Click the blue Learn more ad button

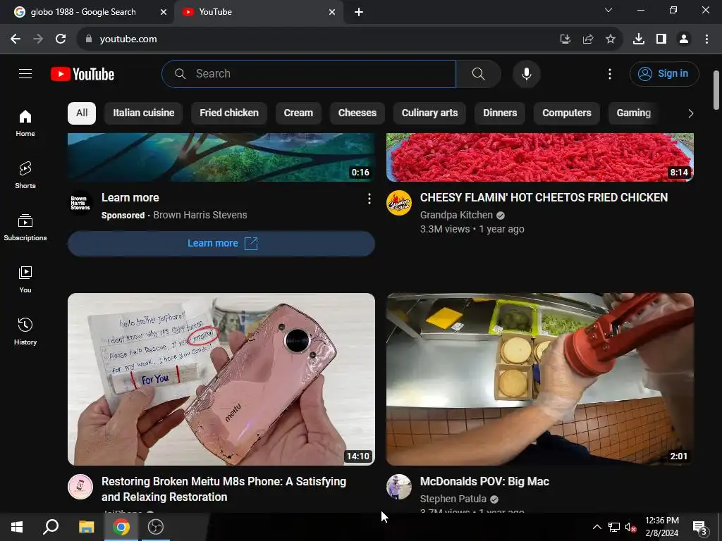point(221,243)
